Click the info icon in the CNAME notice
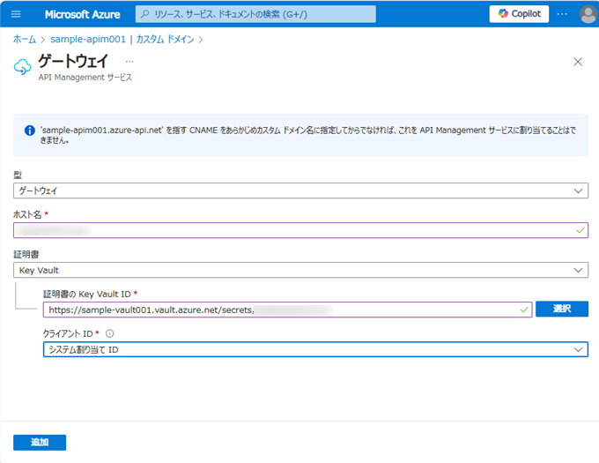Image resolution: width=599 pixels, height=463 pixels. pyautogui.click(x=29, y=130)
